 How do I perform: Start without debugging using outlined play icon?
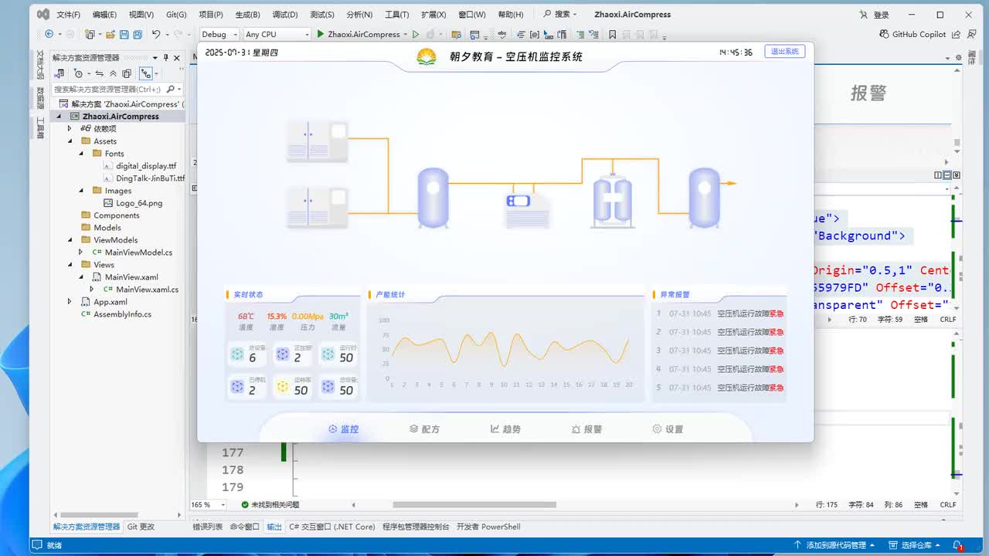pos(416,34)
